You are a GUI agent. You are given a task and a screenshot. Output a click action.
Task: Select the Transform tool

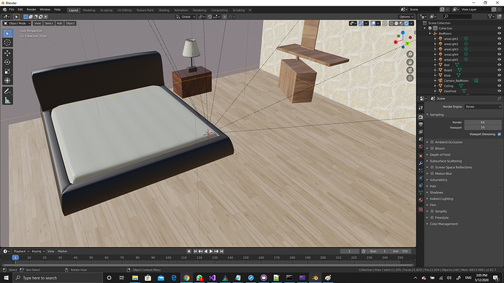8,81
